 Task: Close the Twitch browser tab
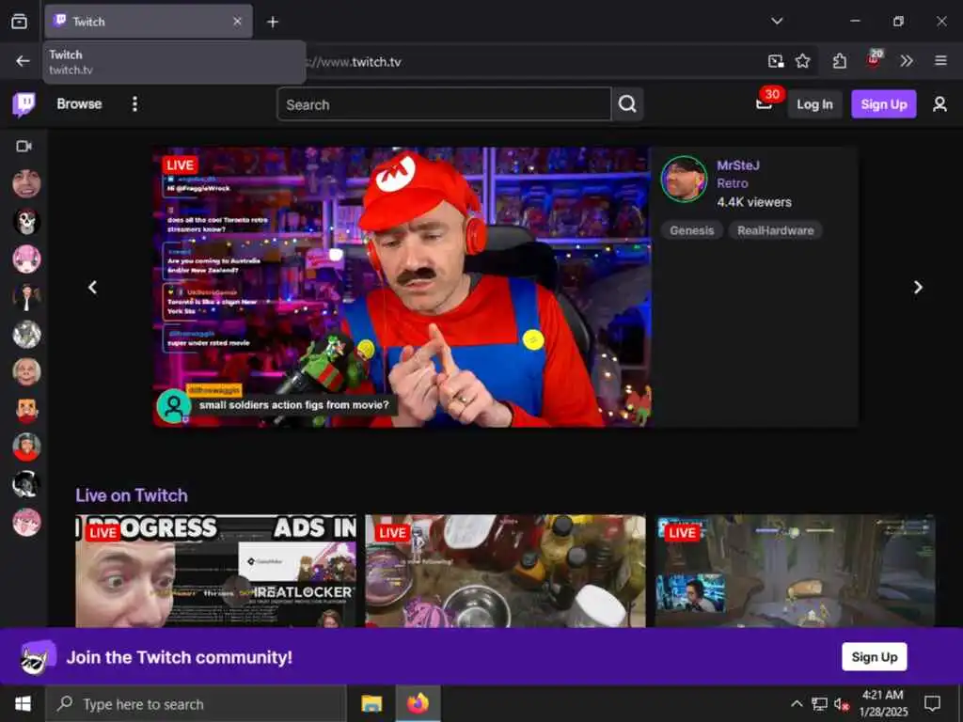tap(237, 22)
